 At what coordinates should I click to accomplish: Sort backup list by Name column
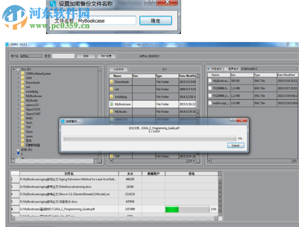click(219, 75)
